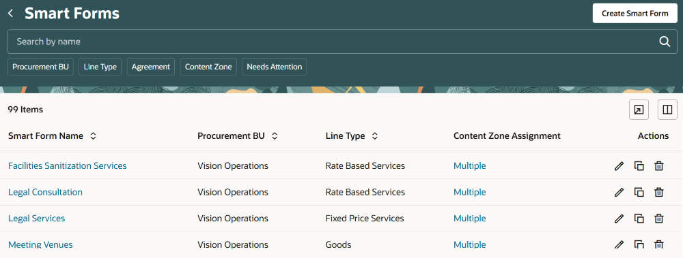This screenshot has width=683, height=258.
Task: Open the Legal Services link
Action: tap(37, 219)
